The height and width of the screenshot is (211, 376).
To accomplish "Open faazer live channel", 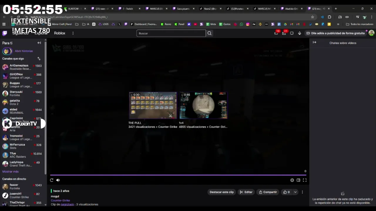I will tap(22, 187).
